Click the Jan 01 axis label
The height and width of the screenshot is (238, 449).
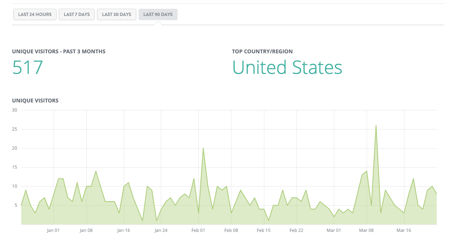pos(53,230)
